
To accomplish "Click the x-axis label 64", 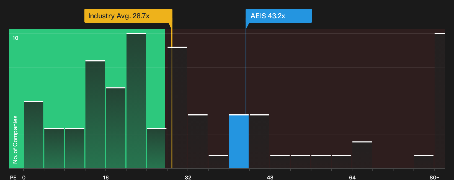I will [x=352, y=177].
